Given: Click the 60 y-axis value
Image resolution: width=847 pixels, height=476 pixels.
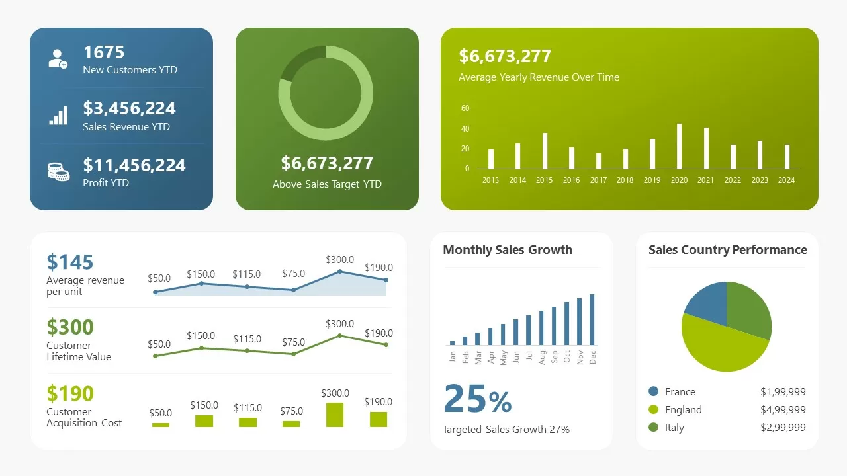Looking at the screenshot, I should pos(465,108).
